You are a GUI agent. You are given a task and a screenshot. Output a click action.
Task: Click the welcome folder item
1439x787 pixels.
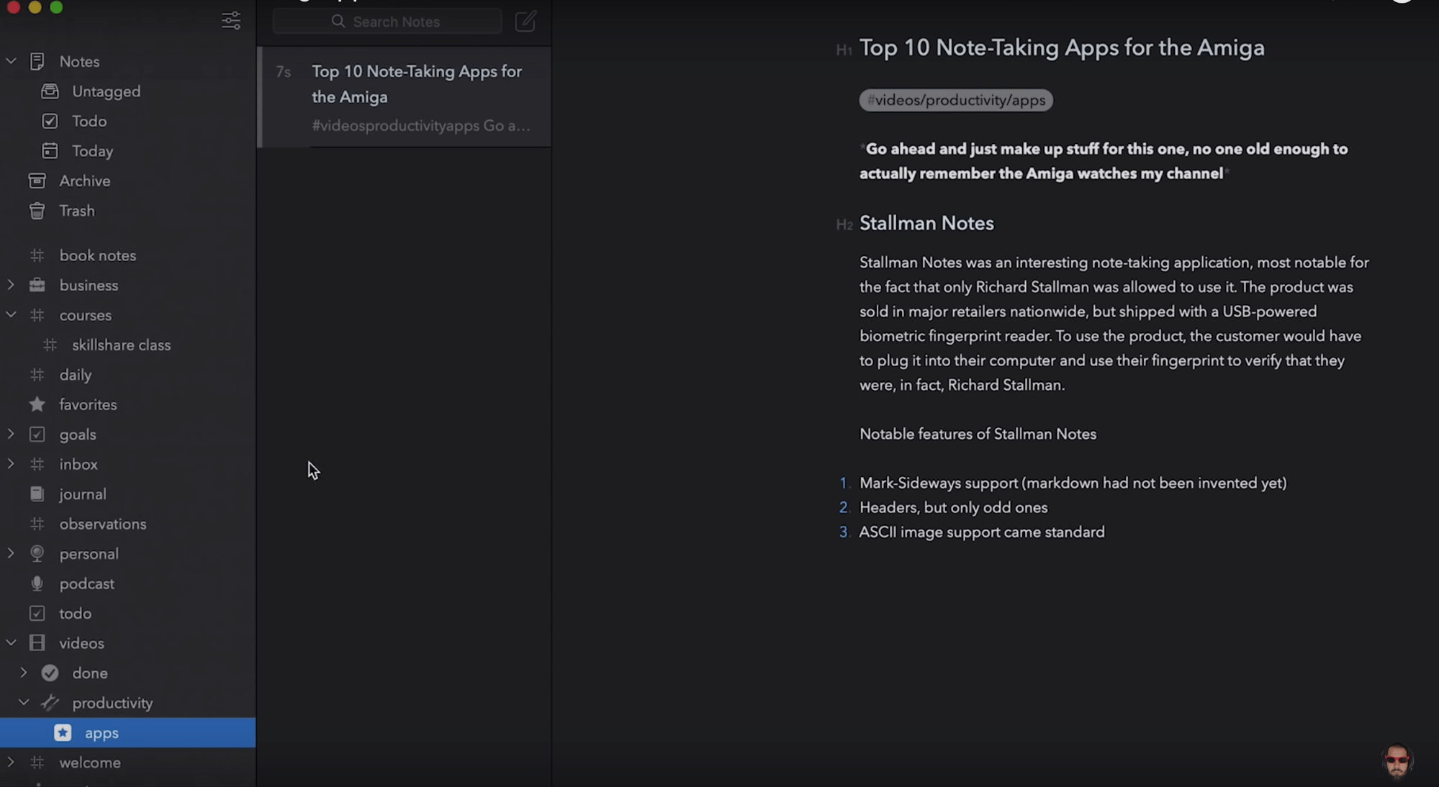(90, 762)
